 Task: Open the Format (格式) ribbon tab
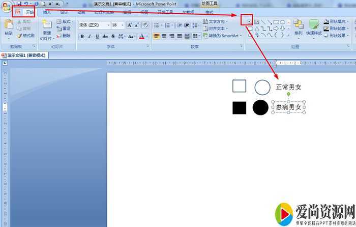pos(209,12)
